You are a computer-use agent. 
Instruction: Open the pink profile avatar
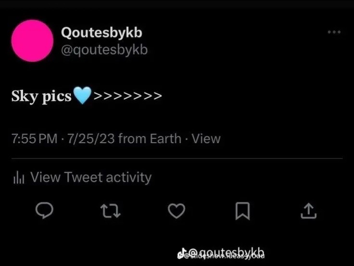tap(32, 40)
